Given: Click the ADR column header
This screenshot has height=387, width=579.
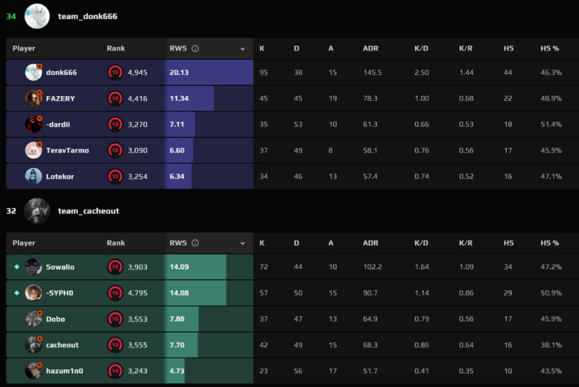Looking at the screenshot, I should point(370,48).
